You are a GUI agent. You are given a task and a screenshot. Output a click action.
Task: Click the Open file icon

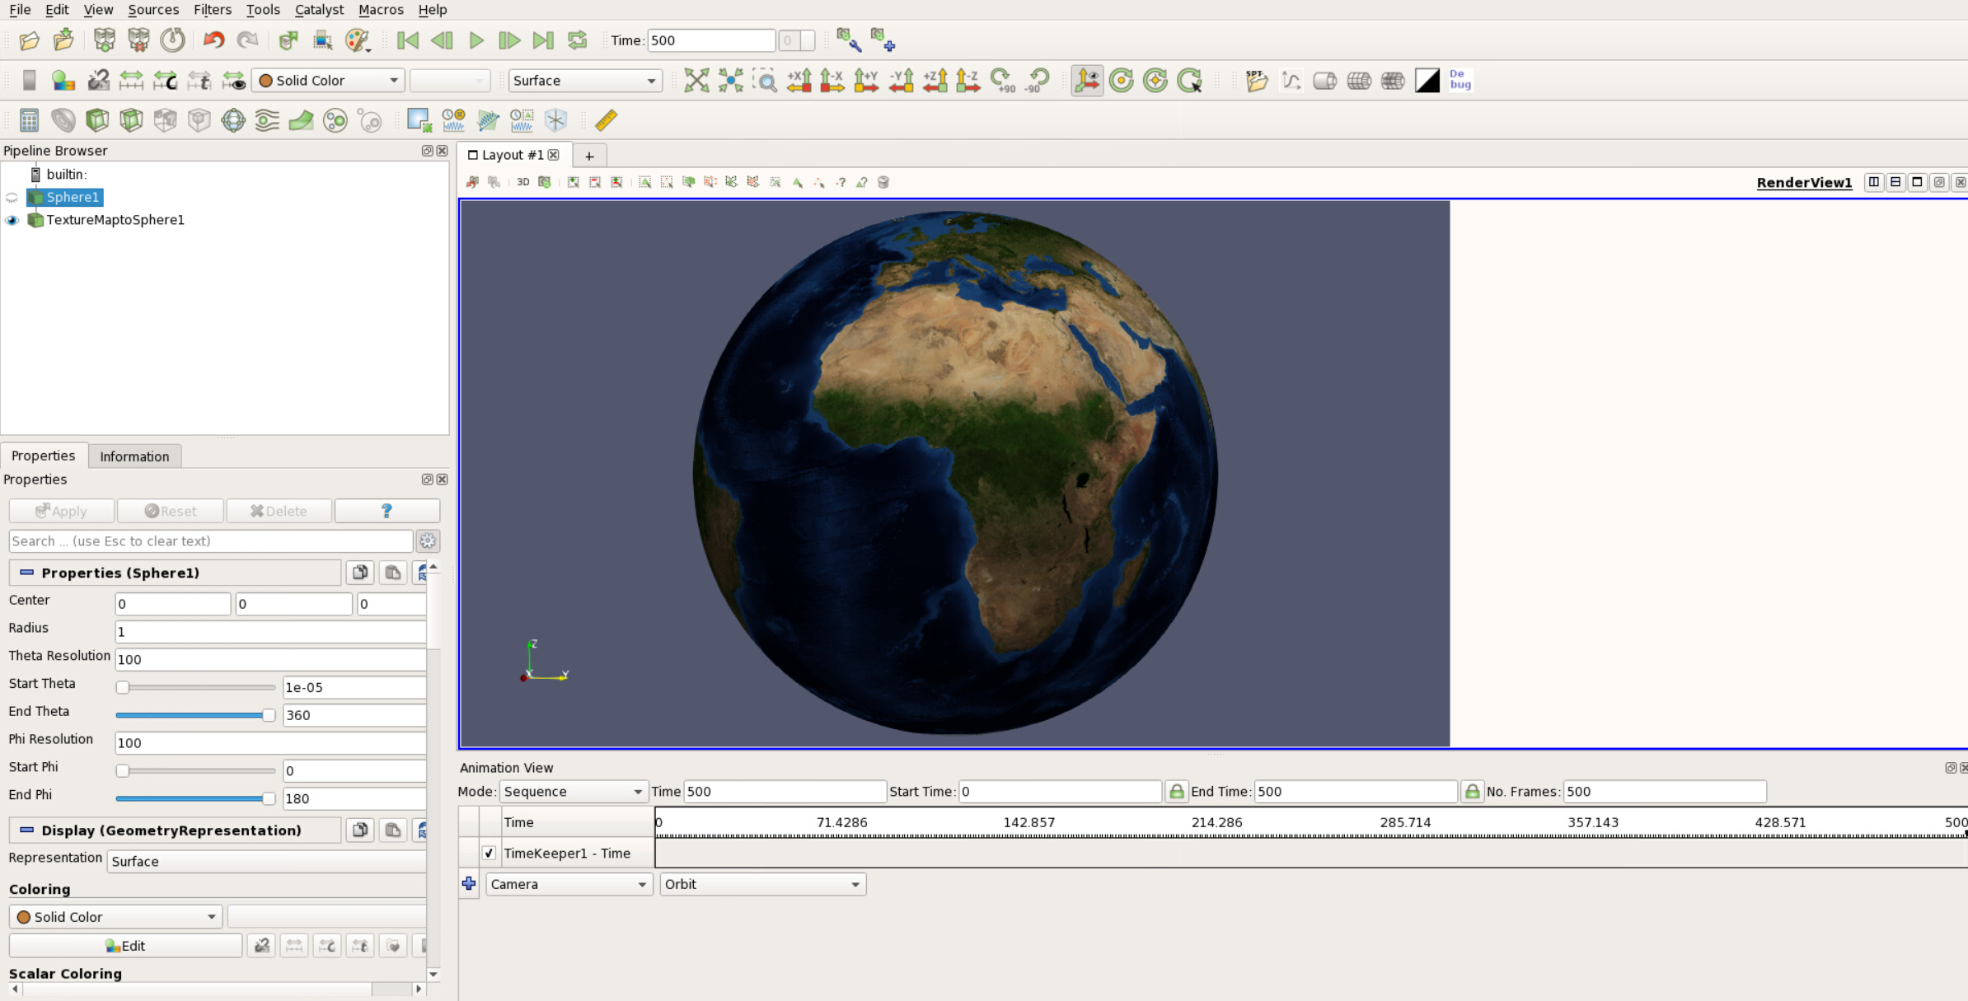pos(29,40)
